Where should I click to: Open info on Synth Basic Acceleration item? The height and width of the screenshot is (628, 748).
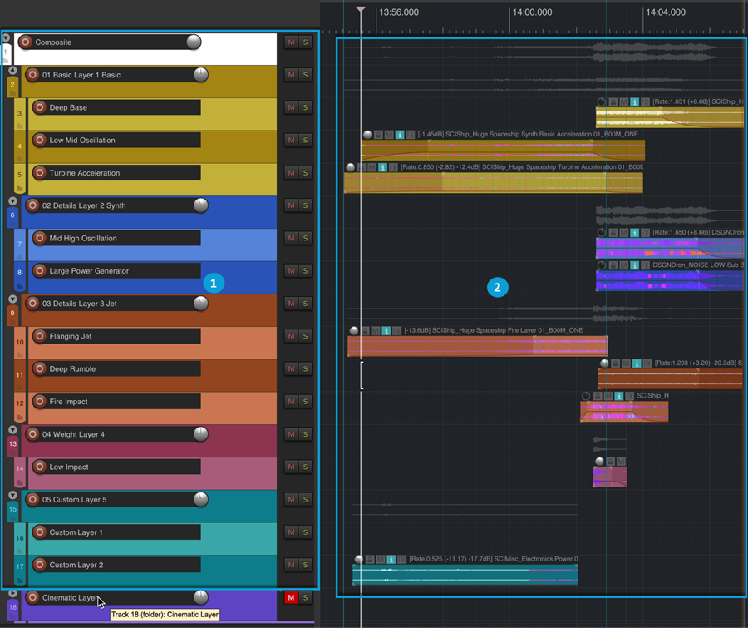[399, 134]
